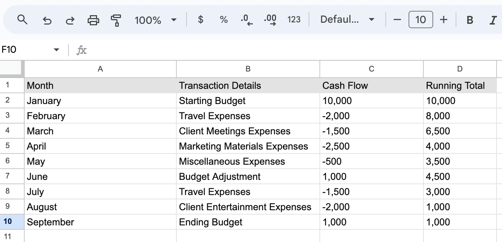The height and width of the screenshot is (242, 502).
Task: Activate the paint format tool
Action: point(116,20)
